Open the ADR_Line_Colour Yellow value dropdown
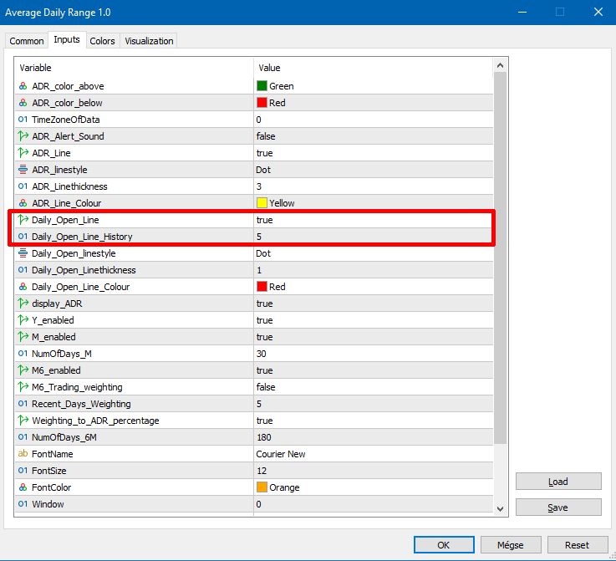The image size is (616, 561). coord(374,203)
